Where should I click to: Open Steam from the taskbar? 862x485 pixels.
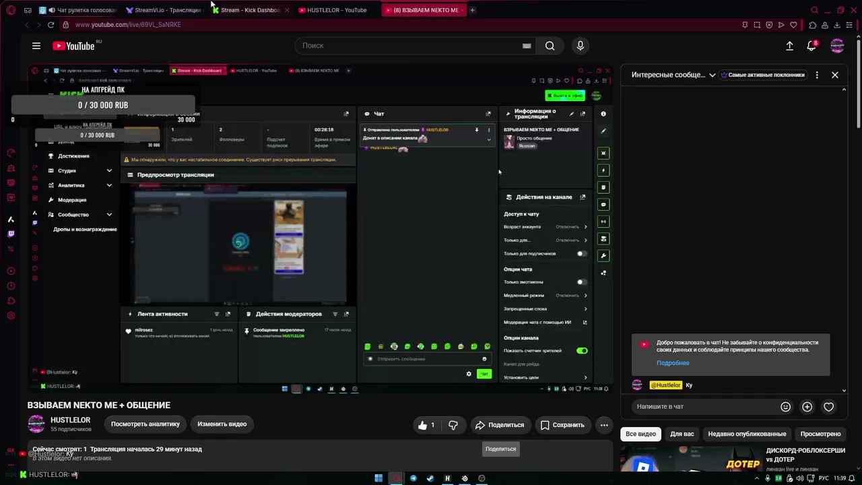tap(430, 478)
